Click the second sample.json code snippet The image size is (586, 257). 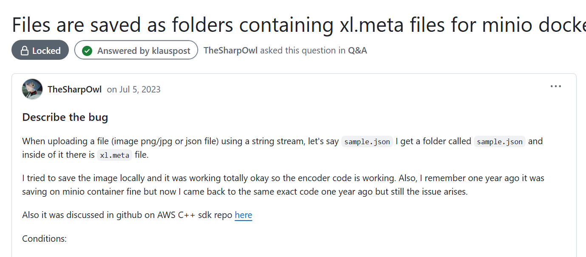tap(500, 142)
